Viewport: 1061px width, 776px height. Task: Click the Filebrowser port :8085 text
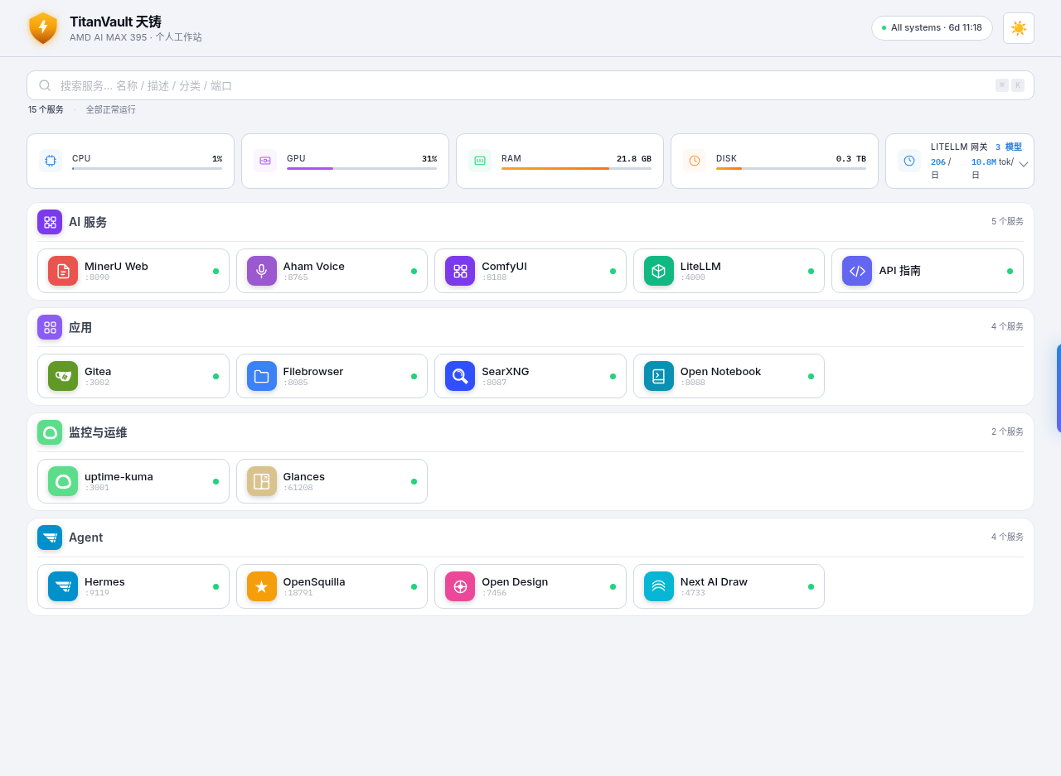pyautogui.click(x=296, y=383)
